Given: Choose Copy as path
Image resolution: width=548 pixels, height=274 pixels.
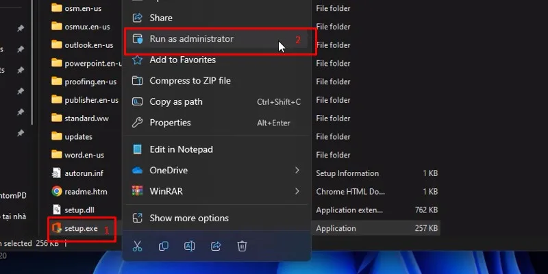Looking at the screenshot, I should [x=216, y=101].
